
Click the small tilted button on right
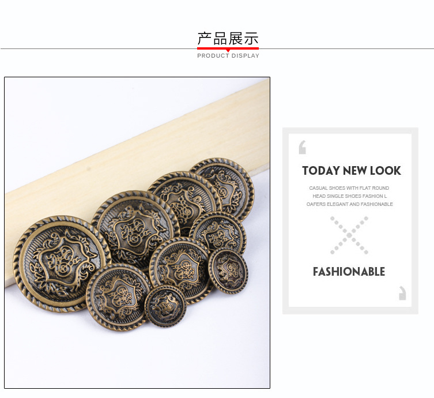pyautogui.click(x=228, y=271)
